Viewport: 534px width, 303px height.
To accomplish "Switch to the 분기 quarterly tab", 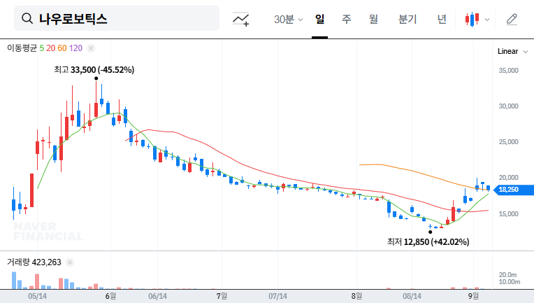I will 407,19.
